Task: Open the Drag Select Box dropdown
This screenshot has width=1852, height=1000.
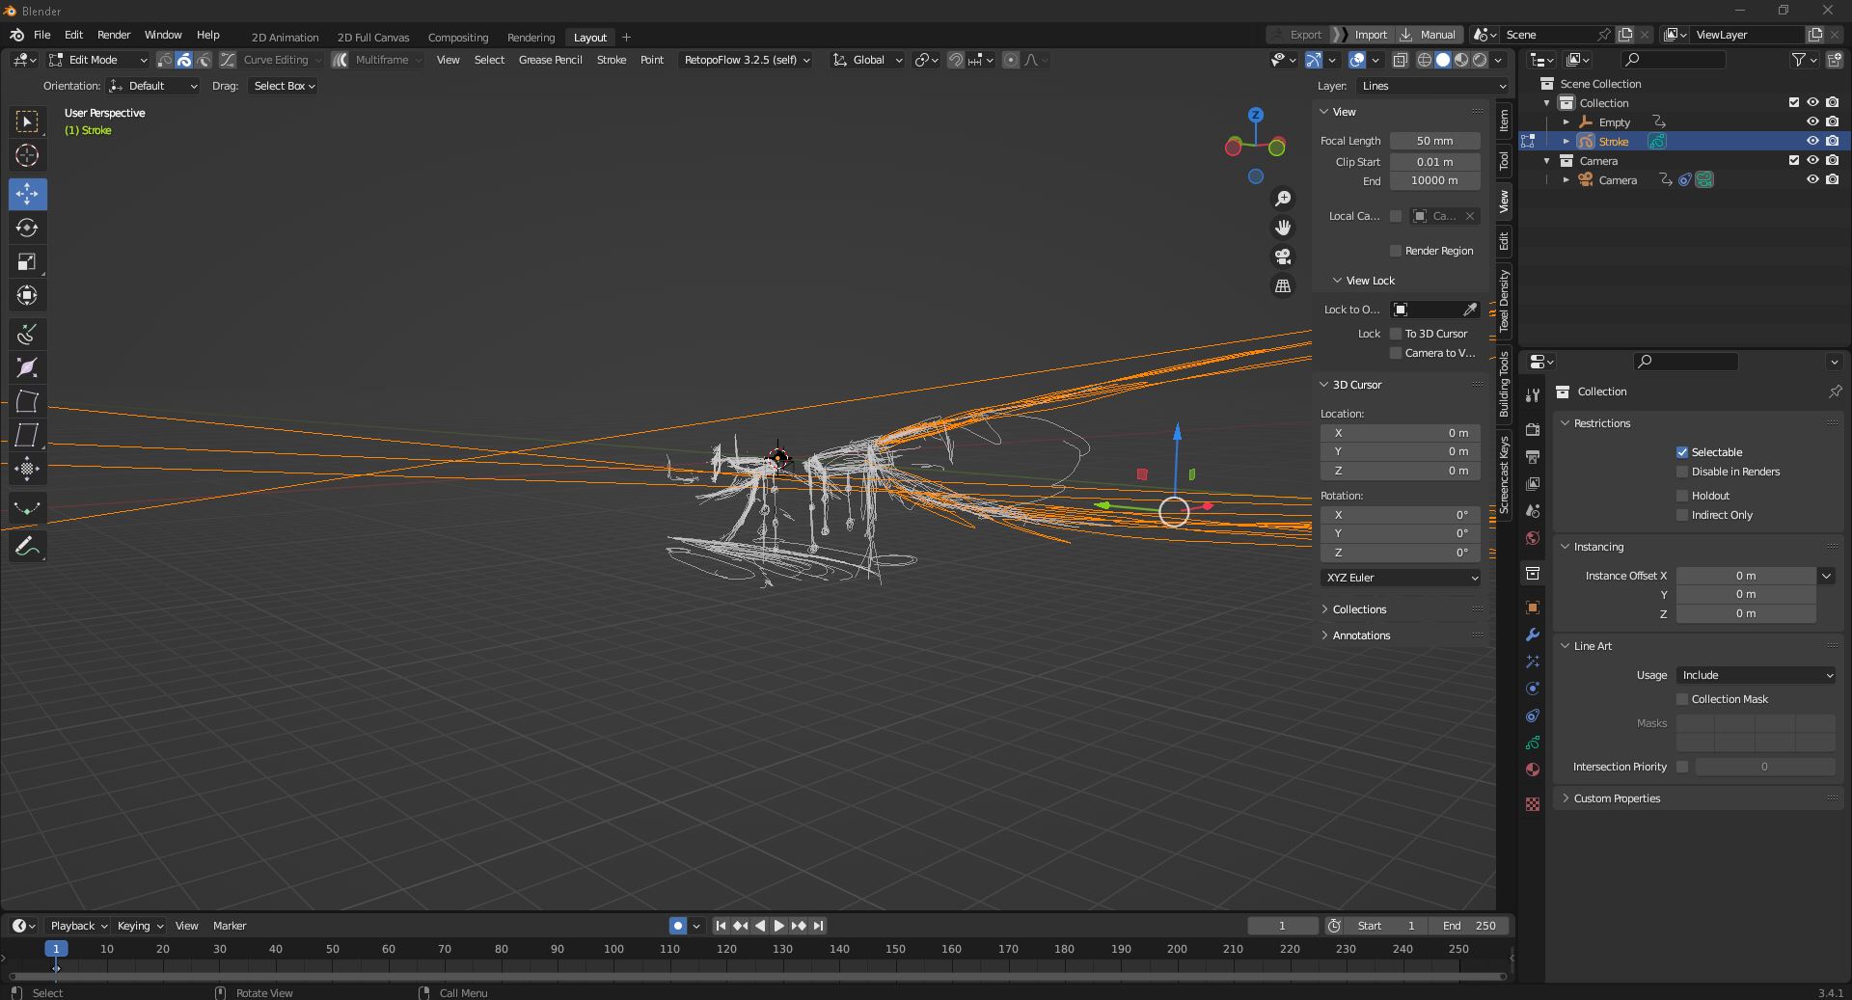Action: (x=283, y=86)
